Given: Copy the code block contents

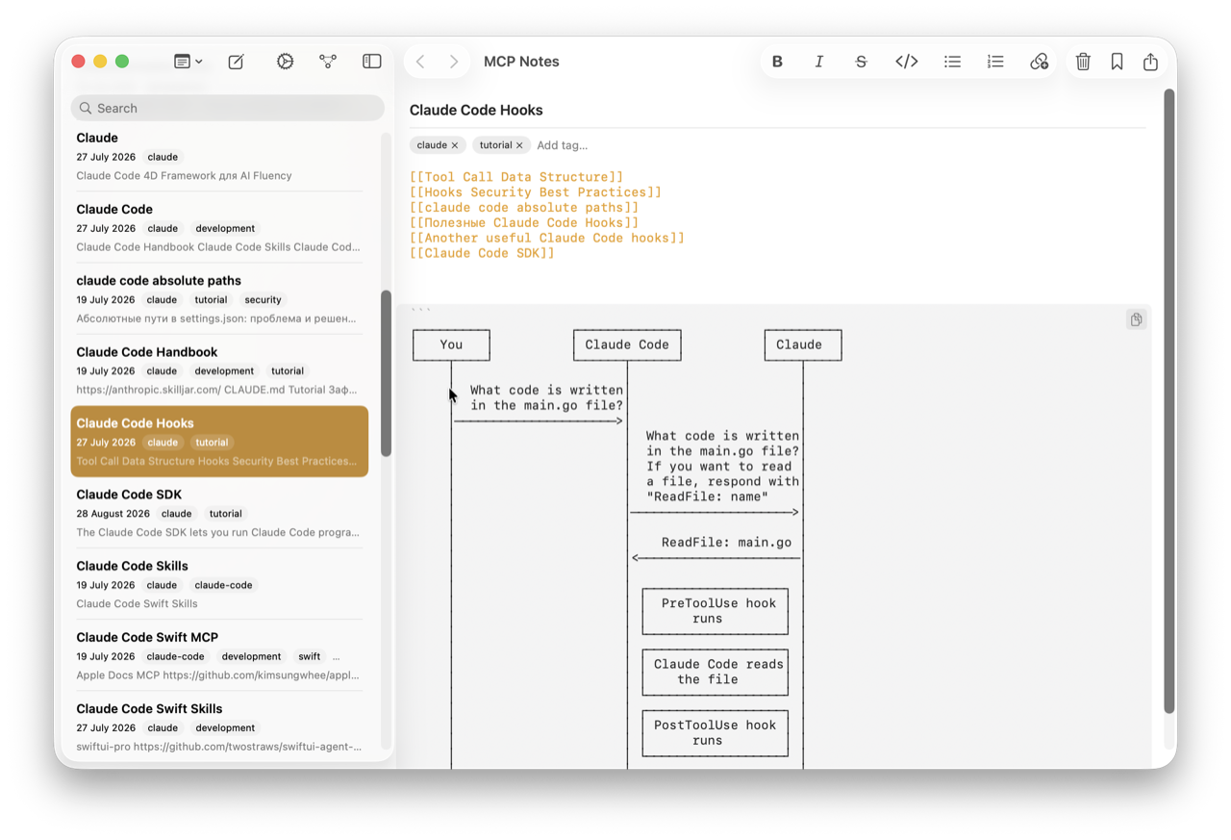Looking at the screenshot, I should pyautogui.click(x=1136, y=319).
